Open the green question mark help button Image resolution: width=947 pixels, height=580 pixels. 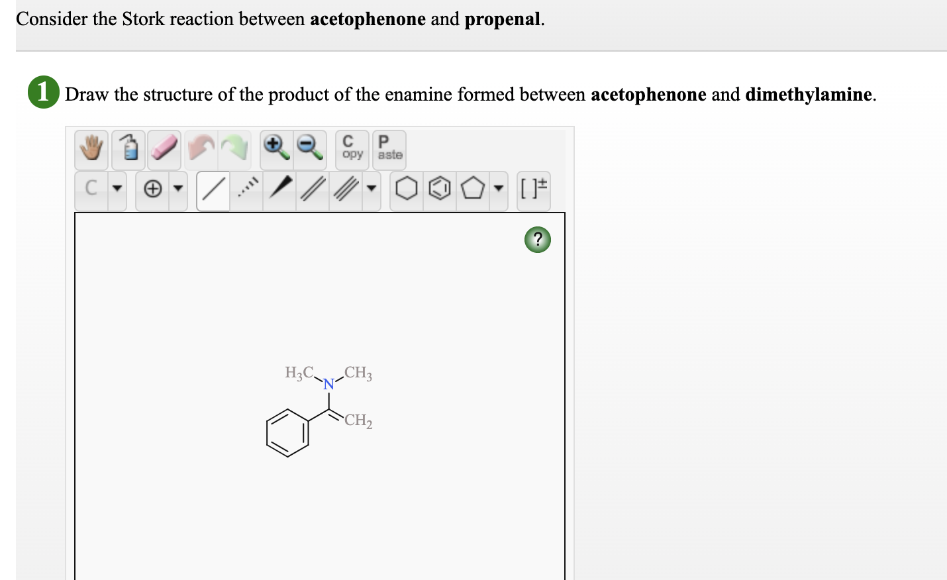(x=537, y=240)
